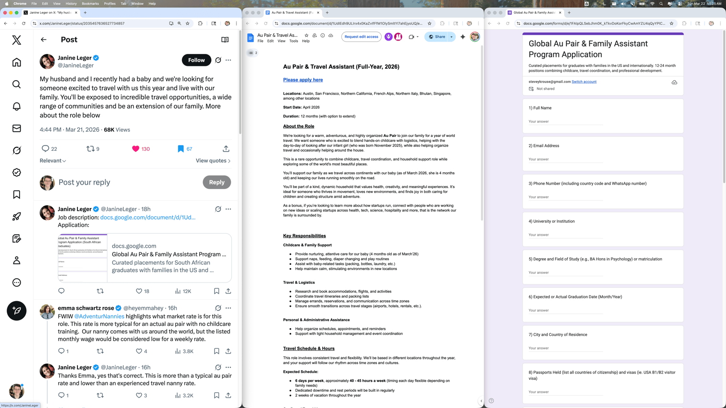This screenshot has width=726, height=408.
Task: Open the File menu in Google Docs
Action: coord(260,41)
